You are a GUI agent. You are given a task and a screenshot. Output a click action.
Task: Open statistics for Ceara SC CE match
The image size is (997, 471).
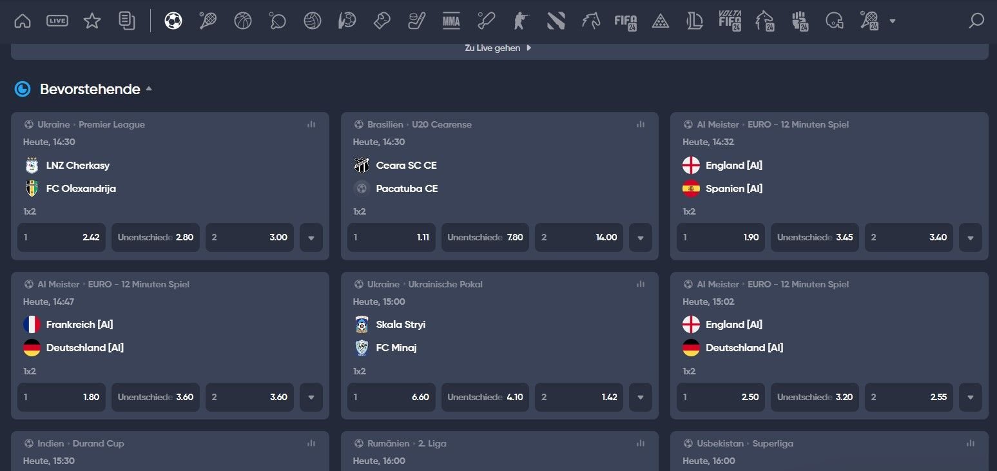tap(641, 124)
